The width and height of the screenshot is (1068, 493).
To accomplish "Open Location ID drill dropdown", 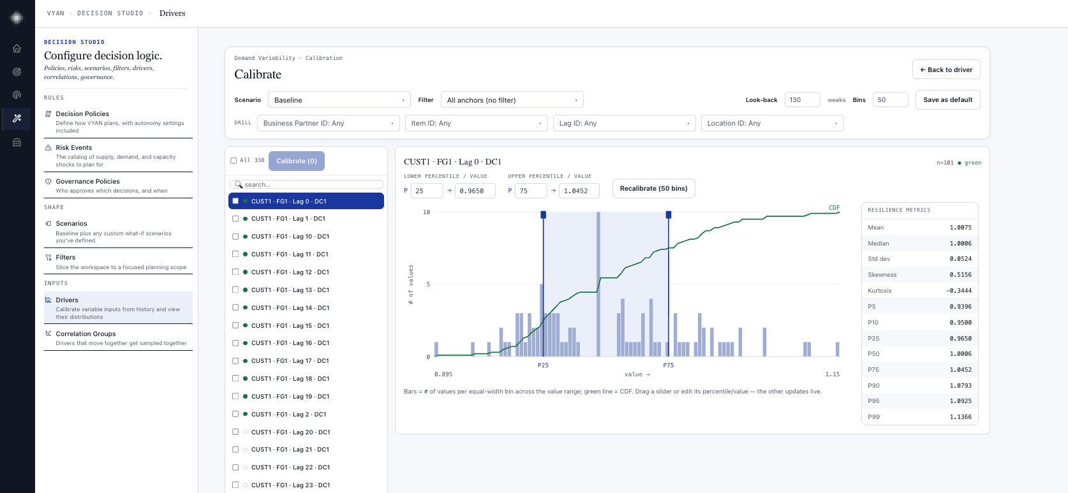I will (772, 123).
